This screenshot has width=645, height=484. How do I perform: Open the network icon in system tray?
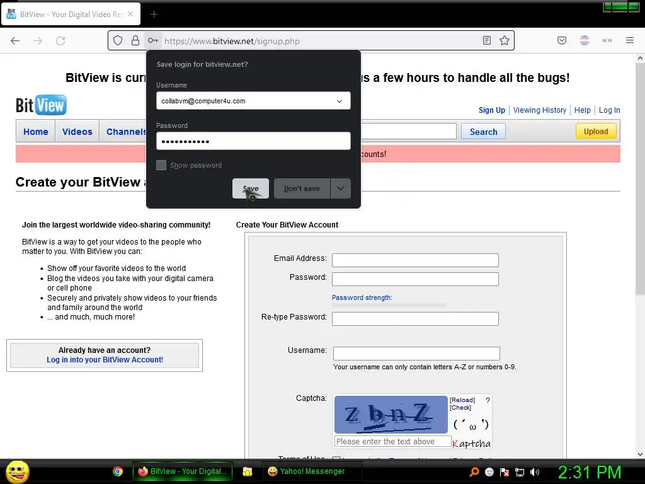point(520,472)
